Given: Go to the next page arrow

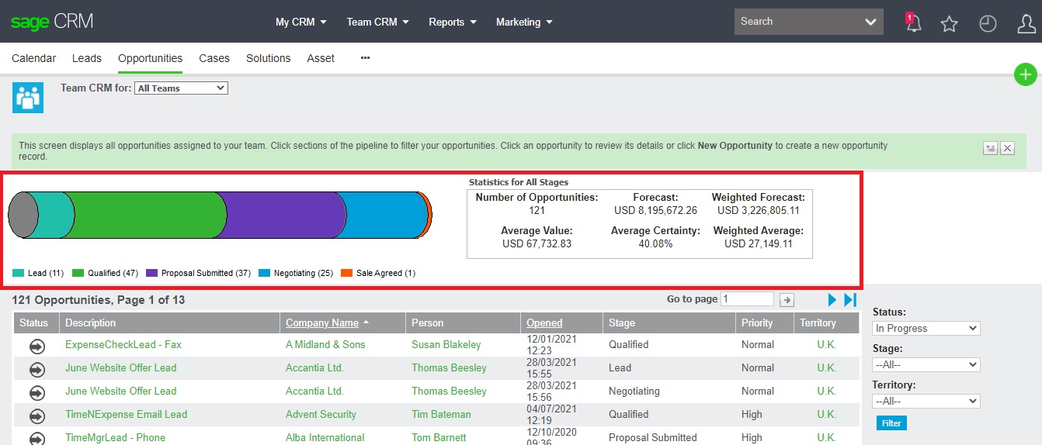Looking at the screenshot, I should 832,300.
